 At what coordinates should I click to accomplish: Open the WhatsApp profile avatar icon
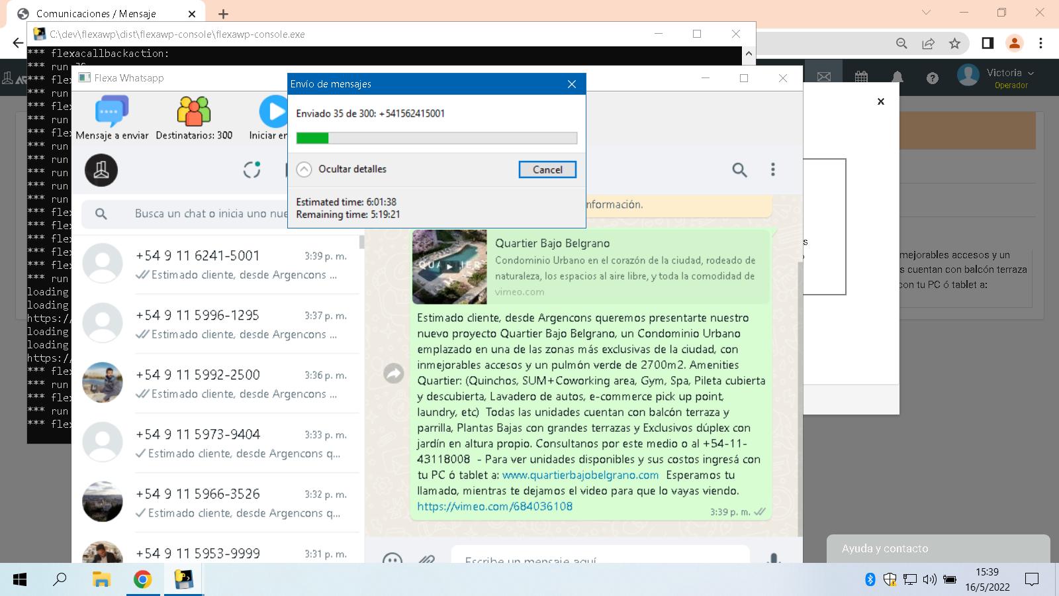pos(101,170)
